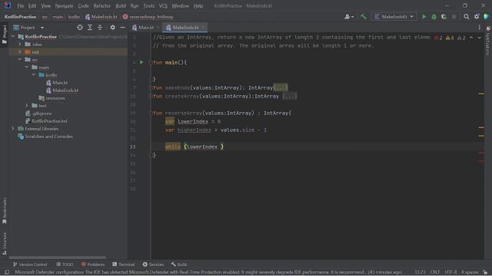Open the File menu

[x=21, y=5]
